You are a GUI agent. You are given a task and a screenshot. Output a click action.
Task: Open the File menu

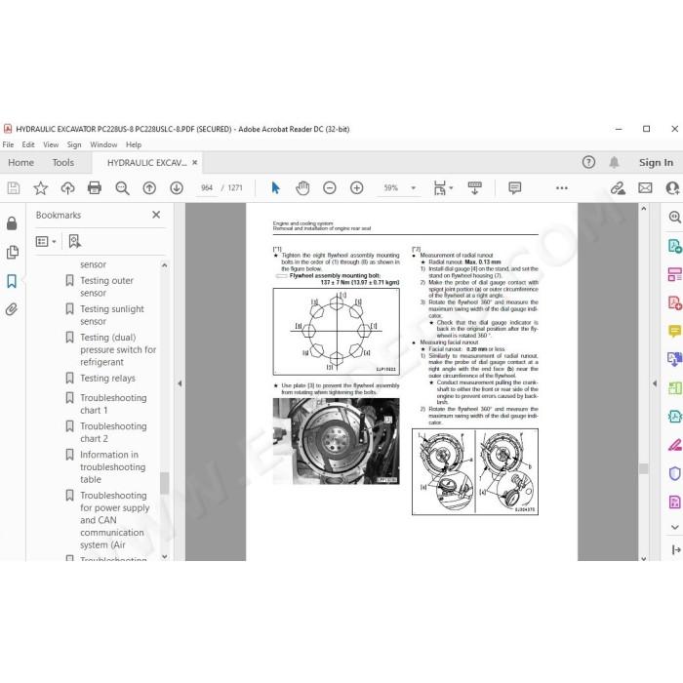coord(8,144)
